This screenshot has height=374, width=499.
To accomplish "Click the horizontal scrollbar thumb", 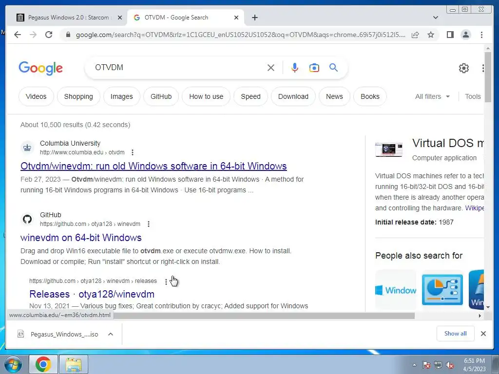I will (x=264, y=316).
